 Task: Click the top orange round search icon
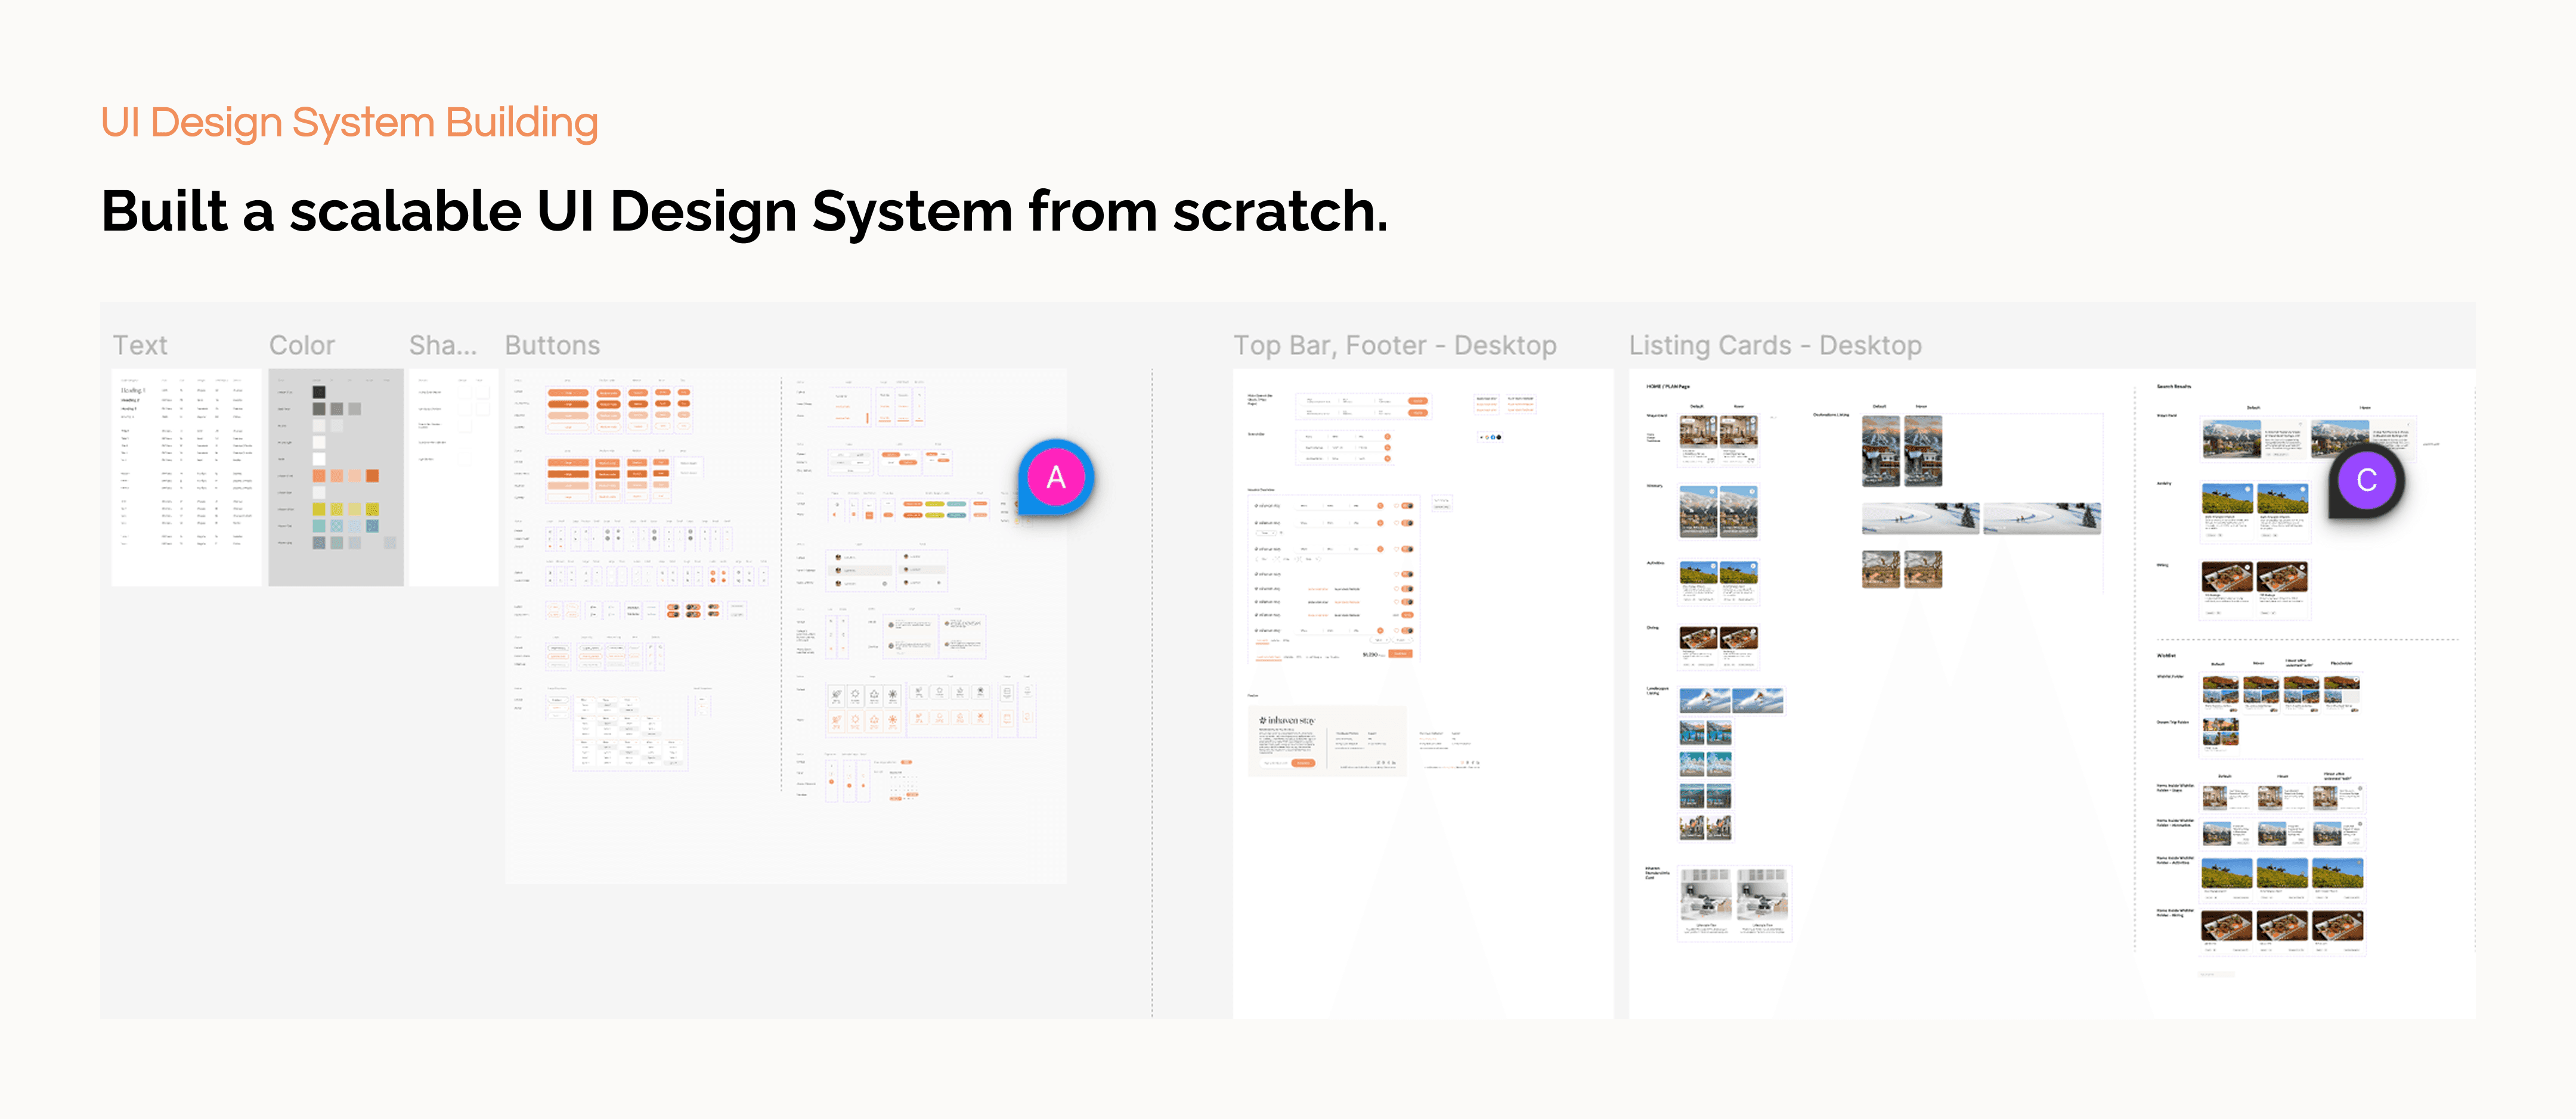point(1387,437)
